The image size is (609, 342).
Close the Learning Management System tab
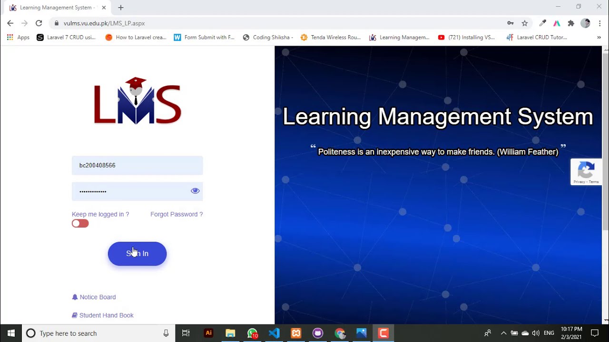coord(104,8)
